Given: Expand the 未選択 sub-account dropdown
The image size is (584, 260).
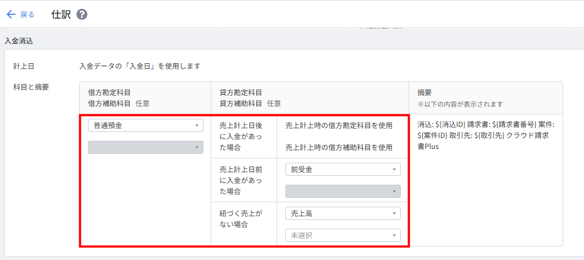Looking at the screenshot, I should pos(343,235).
